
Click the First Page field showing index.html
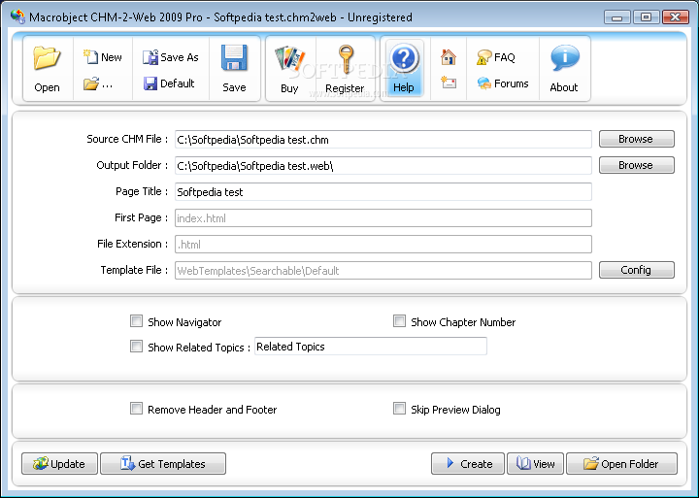point(383,218)
